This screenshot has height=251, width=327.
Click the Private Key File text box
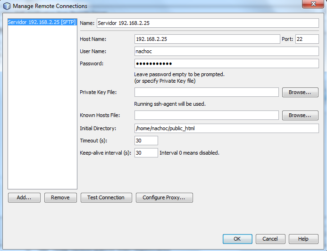pos(207,92)
